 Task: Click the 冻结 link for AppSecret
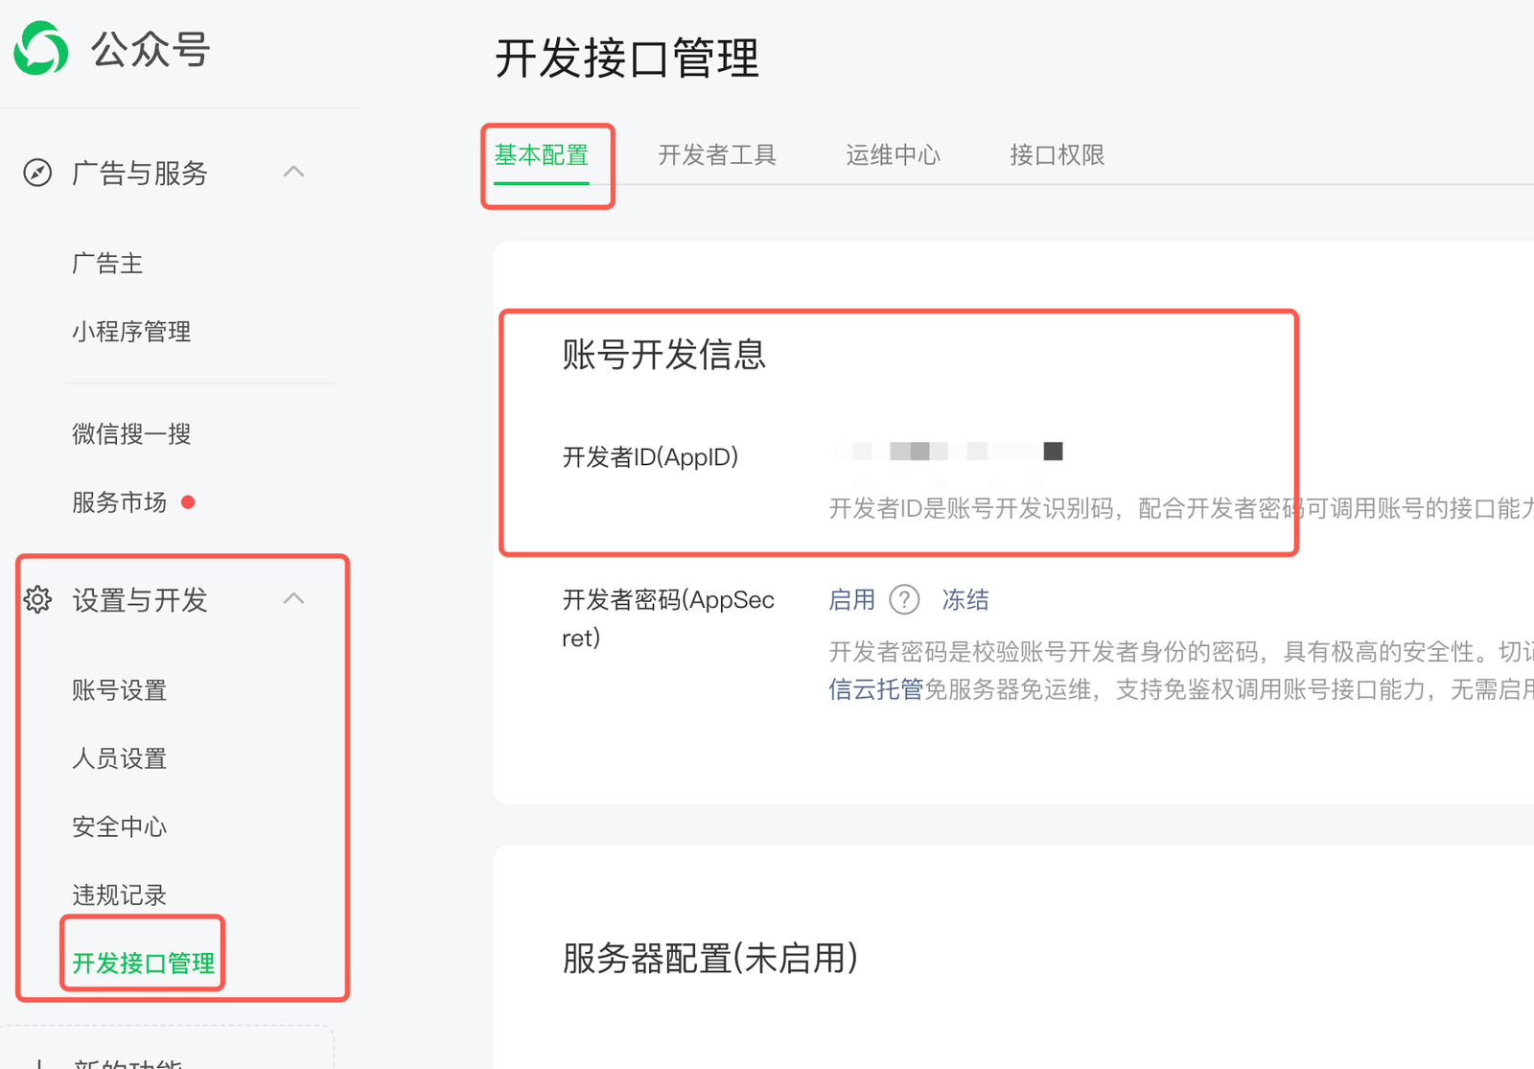pyautogui.click(x=965, y=600)
